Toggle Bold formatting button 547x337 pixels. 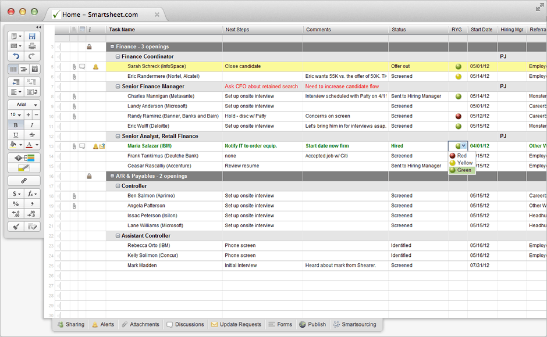pyautogui.click(x=15, y=125)
